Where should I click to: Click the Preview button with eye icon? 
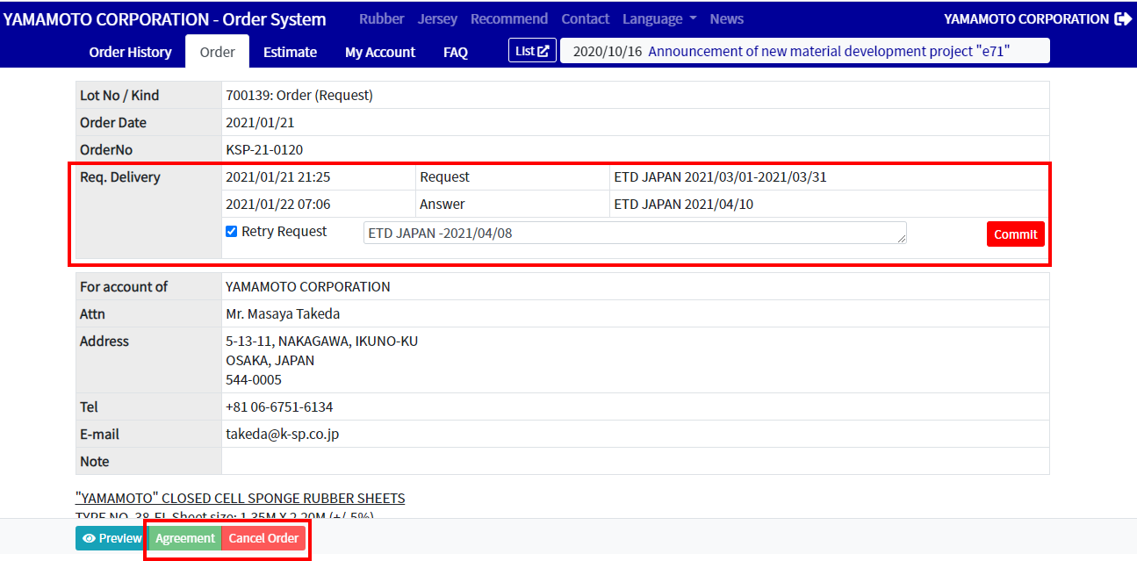(x=112, y=538)
